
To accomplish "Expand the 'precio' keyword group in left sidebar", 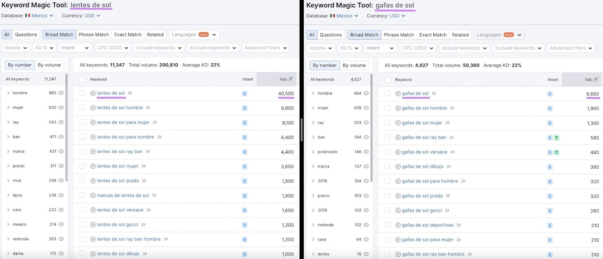I will point(8,166).
